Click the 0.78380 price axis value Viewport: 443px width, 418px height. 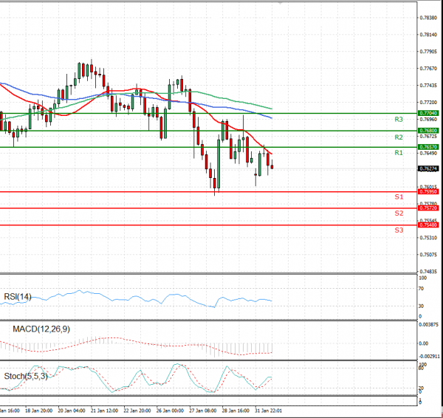coord(428,18)
